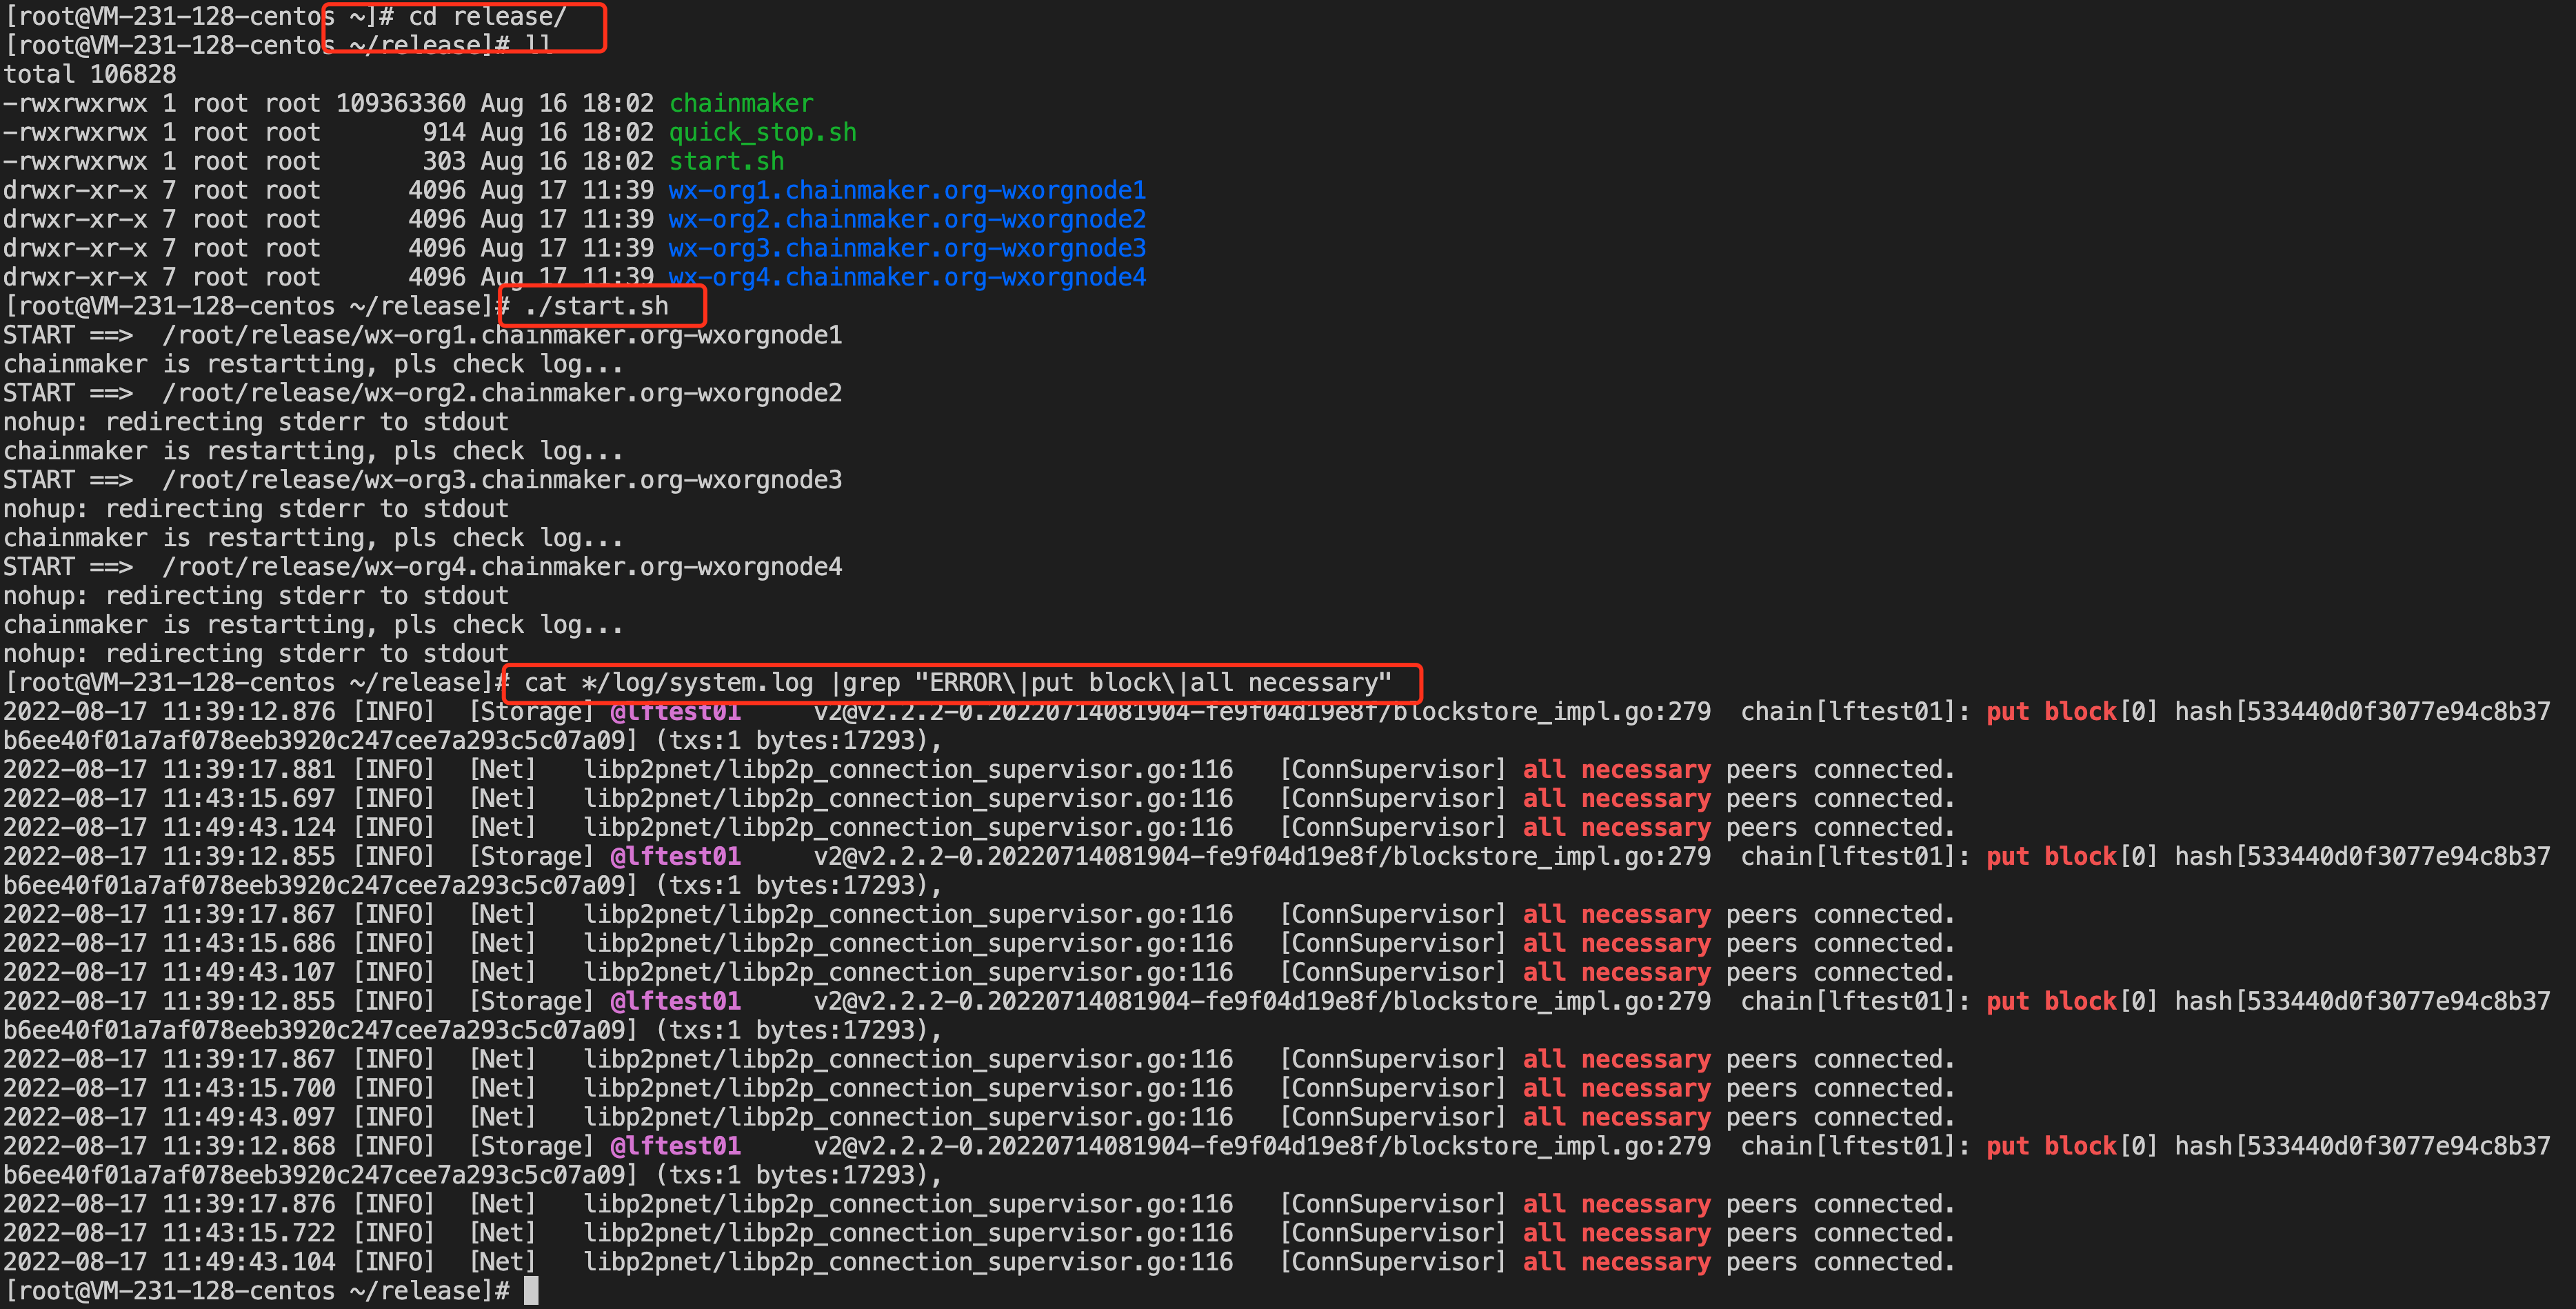Click the green start.sh file entry

726,161
